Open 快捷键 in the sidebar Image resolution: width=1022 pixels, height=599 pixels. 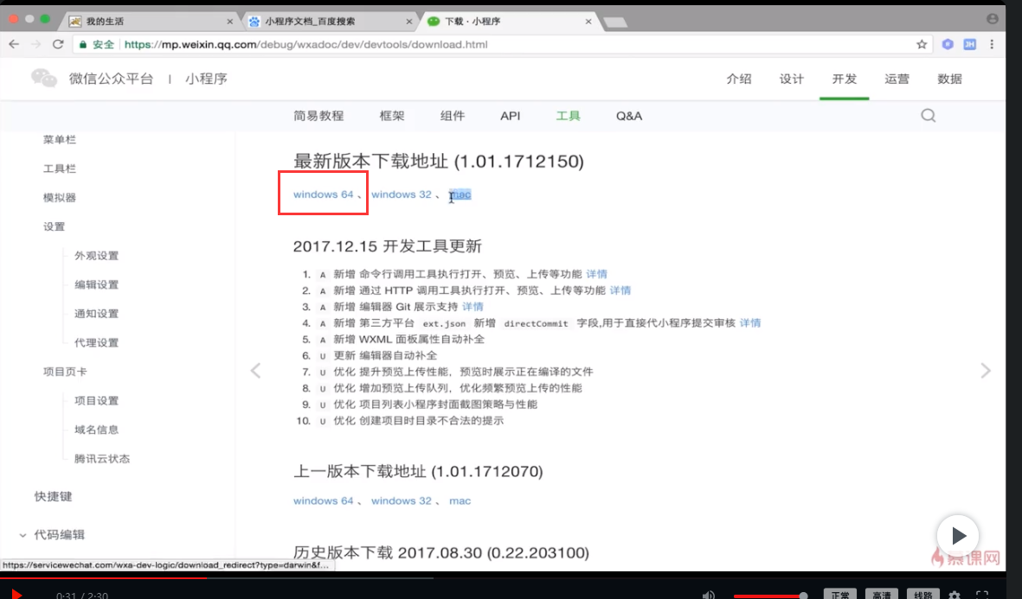pyautogui.click(x=53, y=497)
